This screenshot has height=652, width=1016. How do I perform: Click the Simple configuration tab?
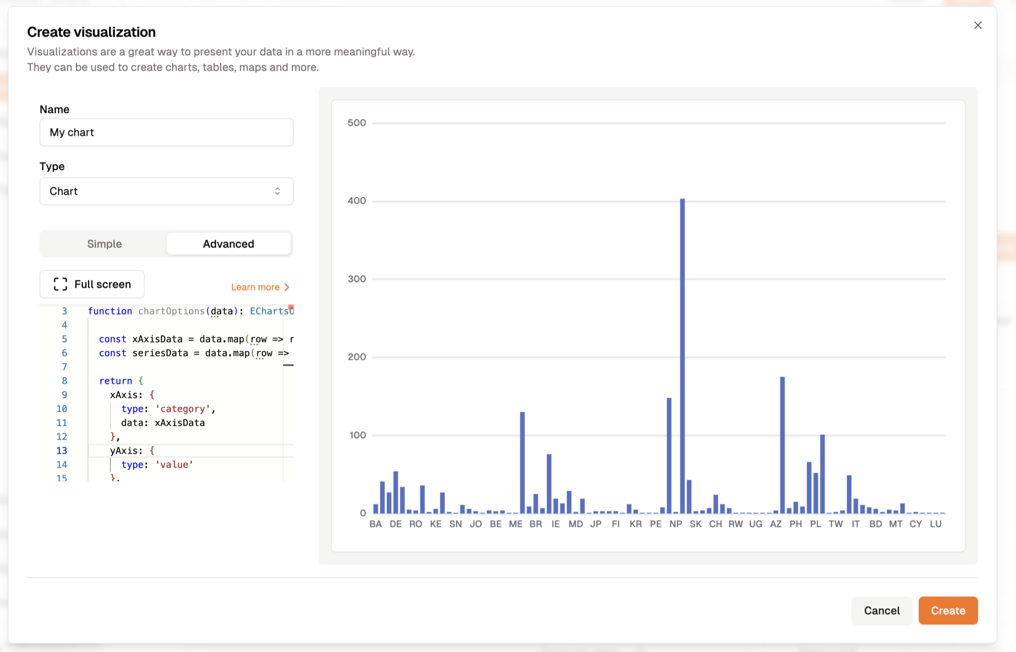pos(104,243)
